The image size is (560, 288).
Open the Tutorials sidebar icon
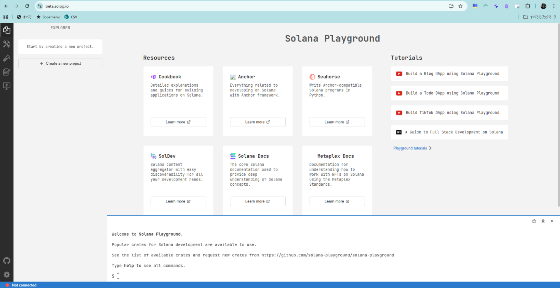click(x=6, y=72)
